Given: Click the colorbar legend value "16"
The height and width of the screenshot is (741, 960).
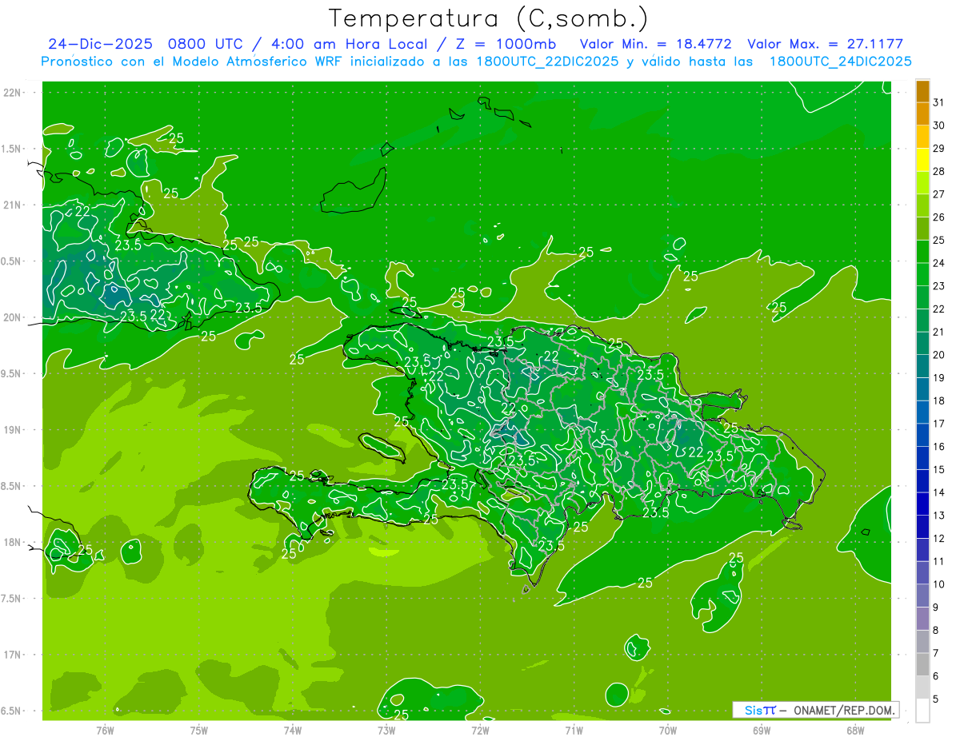Looking at the screenshot, I should 938,447.
